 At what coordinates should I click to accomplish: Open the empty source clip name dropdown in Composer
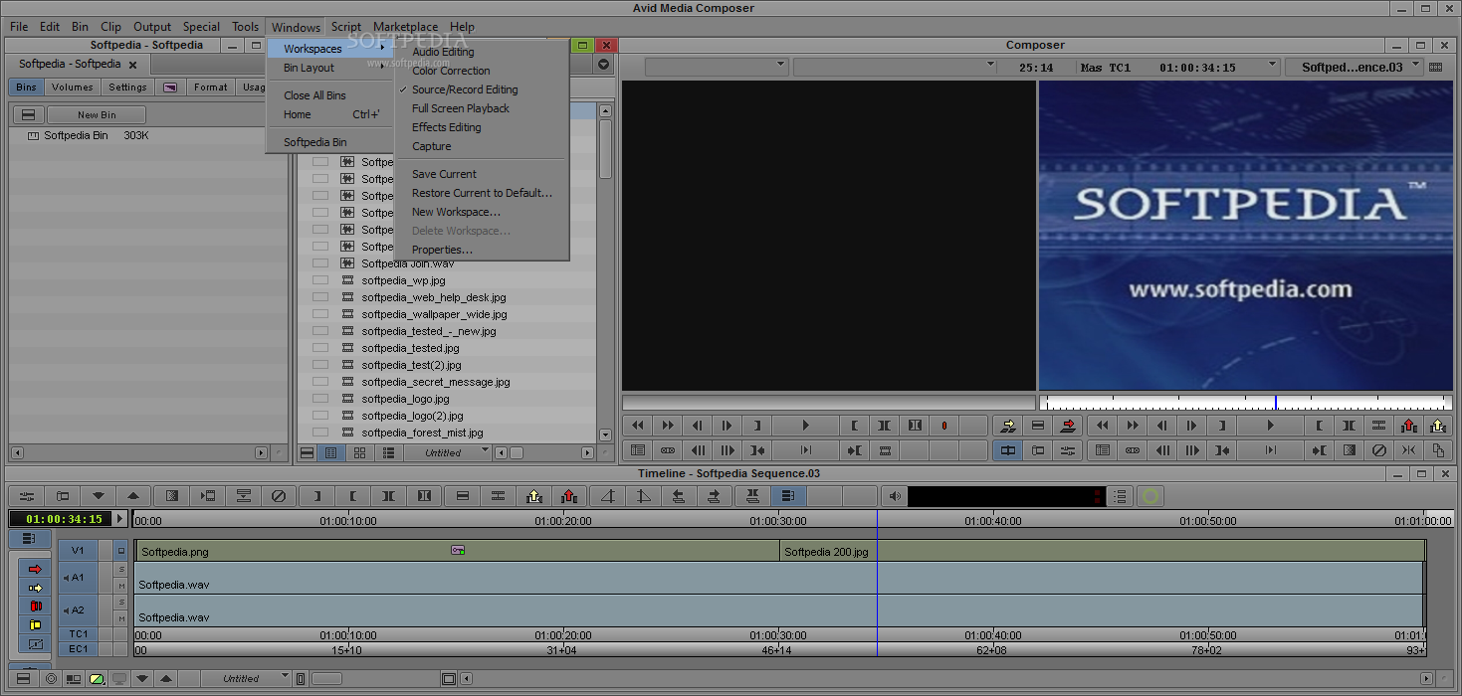click(x=717, y=67)
